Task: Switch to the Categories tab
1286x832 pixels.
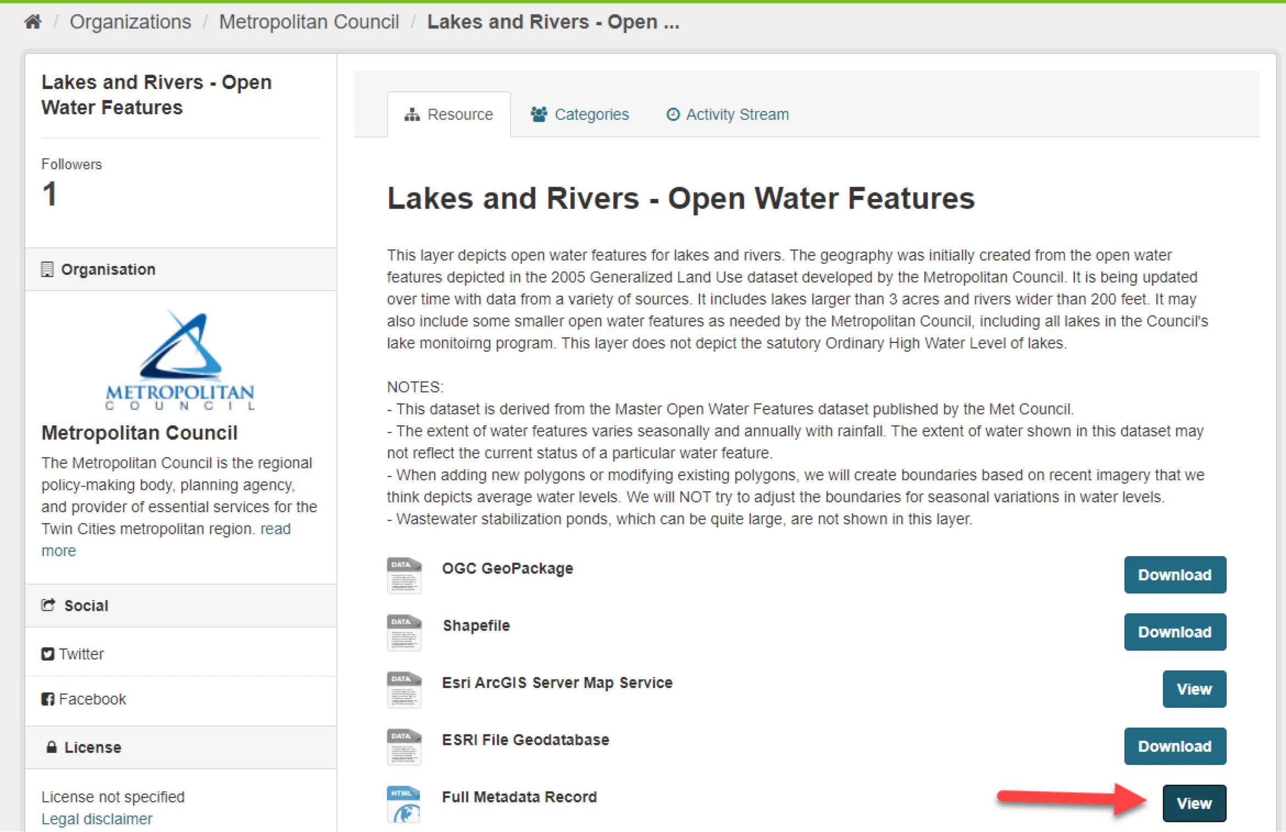Action: tap(580, 114)
